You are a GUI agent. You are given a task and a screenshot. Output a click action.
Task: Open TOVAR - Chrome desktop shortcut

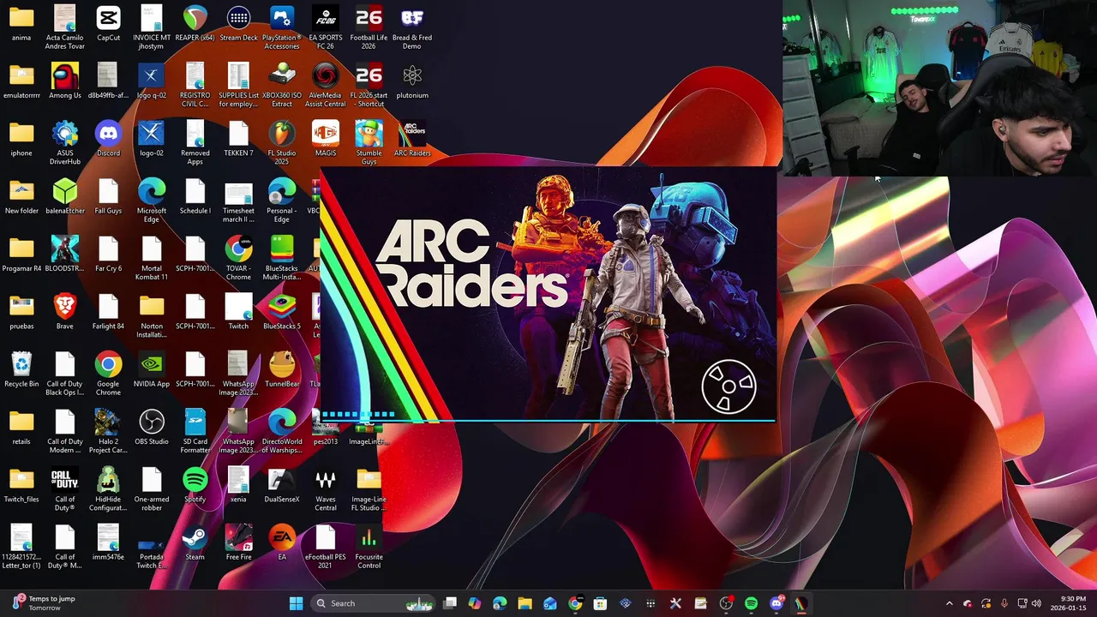238,257
